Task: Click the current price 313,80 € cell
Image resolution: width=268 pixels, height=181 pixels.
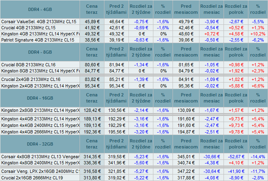Action: 92,178
